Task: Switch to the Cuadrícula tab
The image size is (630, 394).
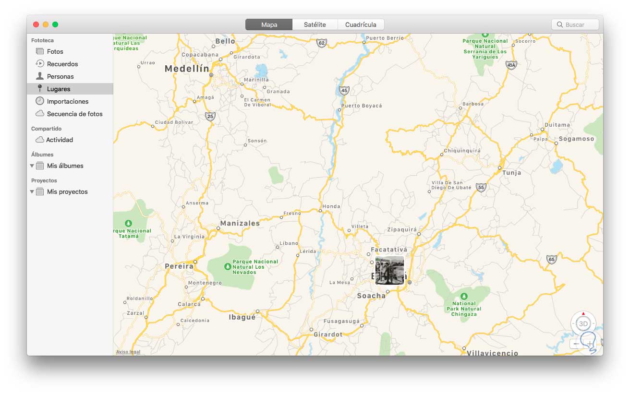Action: coord(361,24)
